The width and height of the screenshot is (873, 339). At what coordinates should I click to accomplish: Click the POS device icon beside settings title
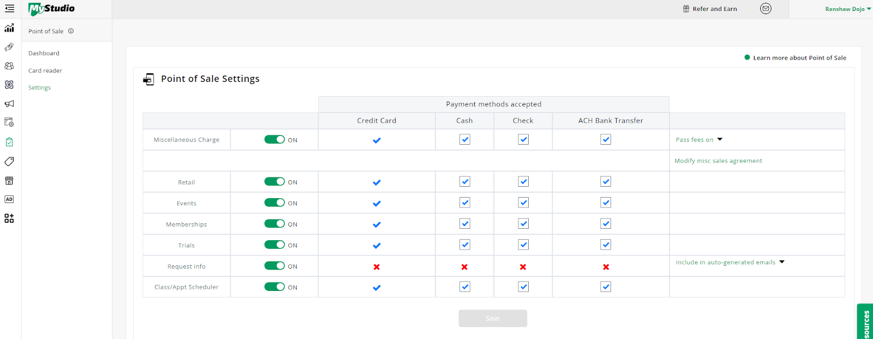[148, 79]
